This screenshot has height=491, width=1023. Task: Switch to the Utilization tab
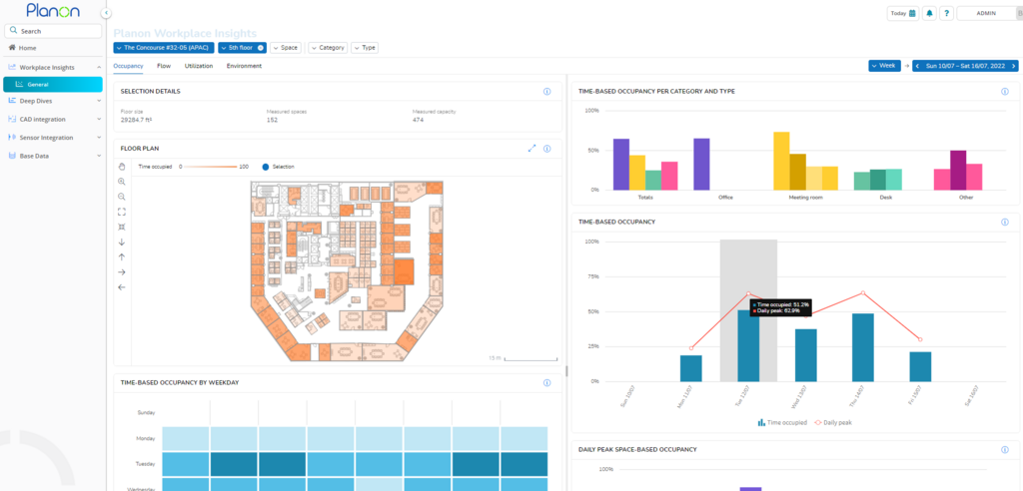199,66
